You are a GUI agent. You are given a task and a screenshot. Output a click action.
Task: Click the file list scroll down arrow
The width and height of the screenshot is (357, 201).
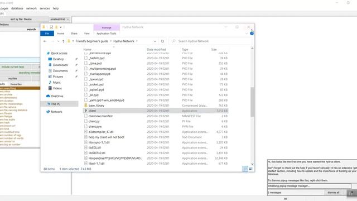252,164
